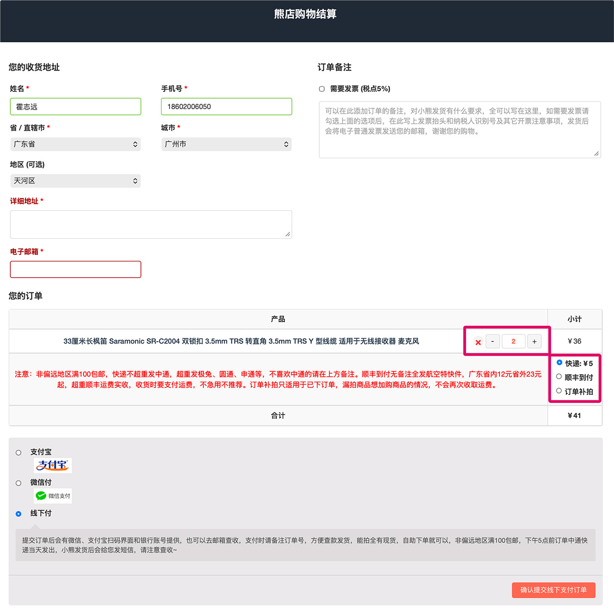This screenshot has width=614, height=614.
Task: Select 支付宝 payment method
Action: point(19,452)
